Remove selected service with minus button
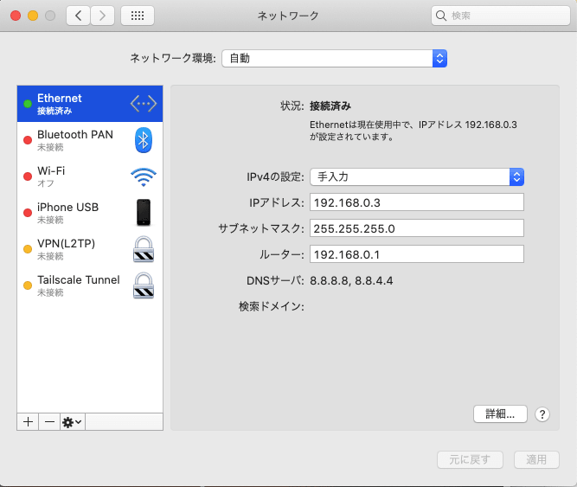The height and width of the screenshot is (487, 577). pyautogui.click(x=49, y=421)
